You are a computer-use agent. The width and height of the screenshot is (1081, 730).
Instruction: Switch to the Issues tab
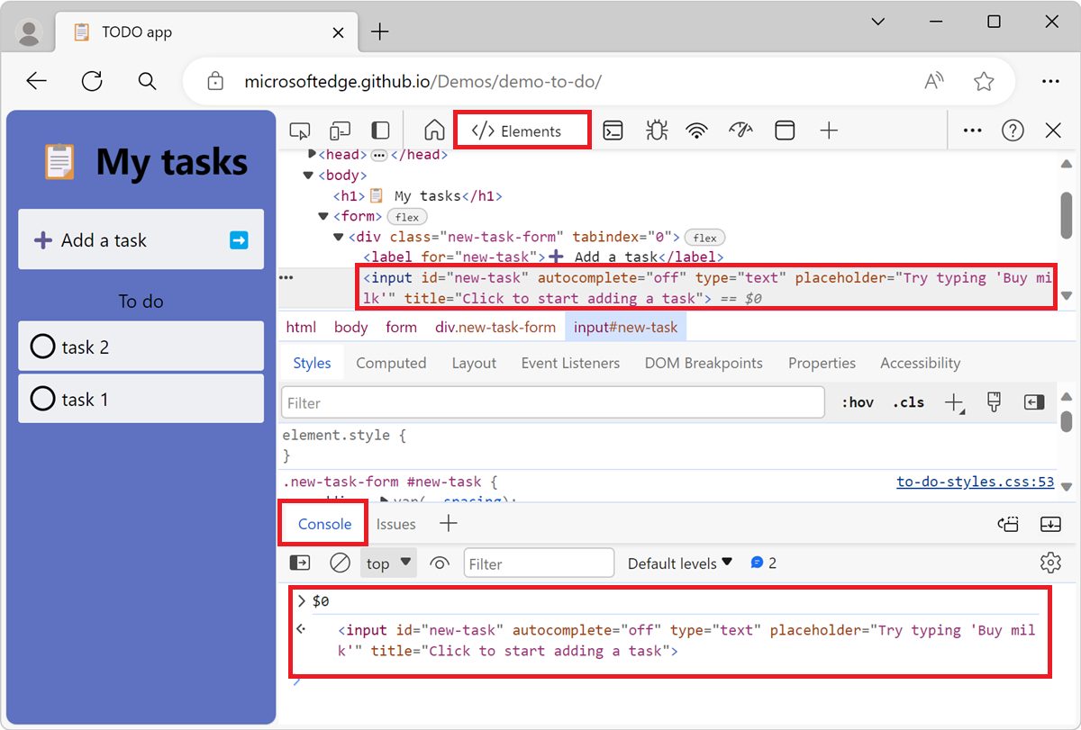(x=396, y=524)
